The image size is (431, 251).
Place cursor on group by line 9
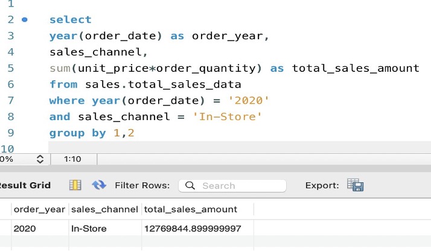[x=92, y=133]
